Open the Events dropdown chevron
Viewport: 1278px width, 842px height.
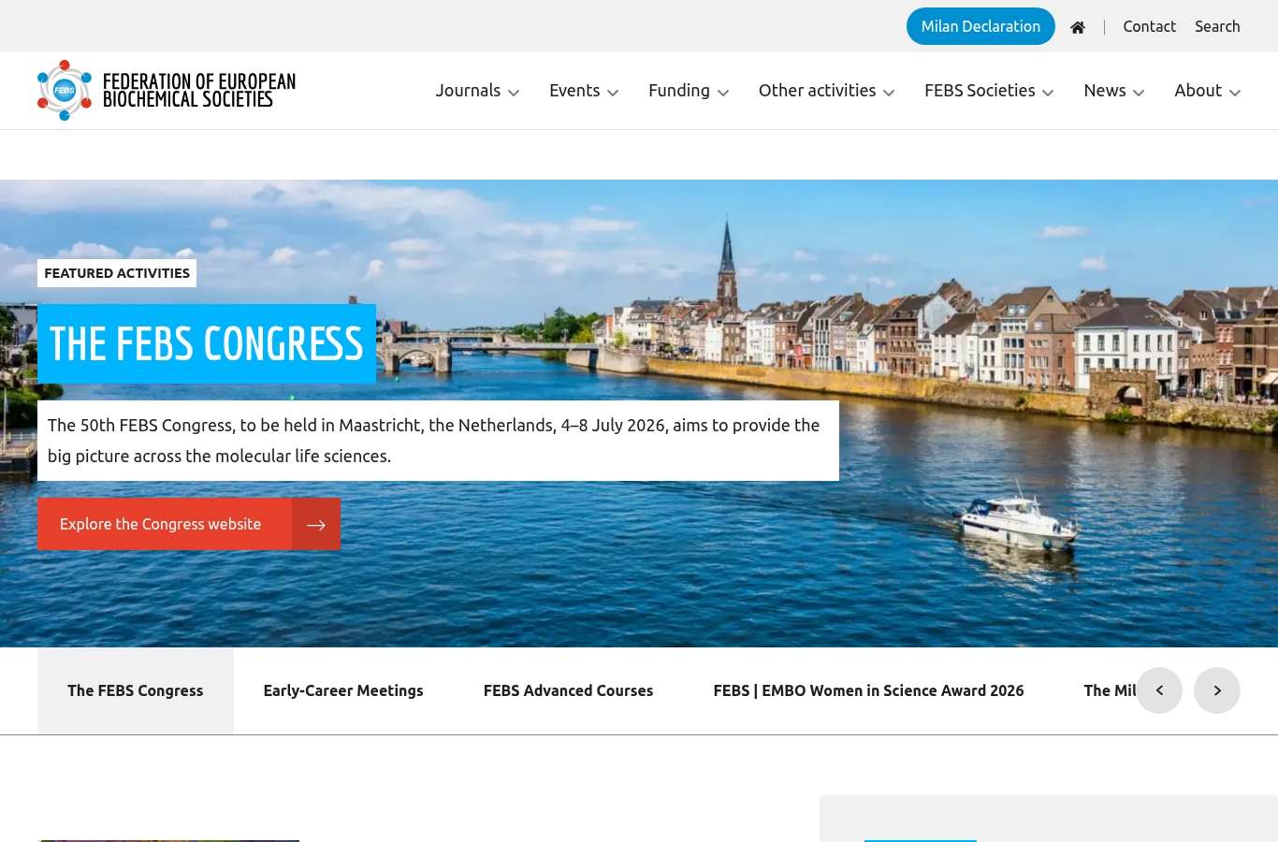[x=613, y=93]
